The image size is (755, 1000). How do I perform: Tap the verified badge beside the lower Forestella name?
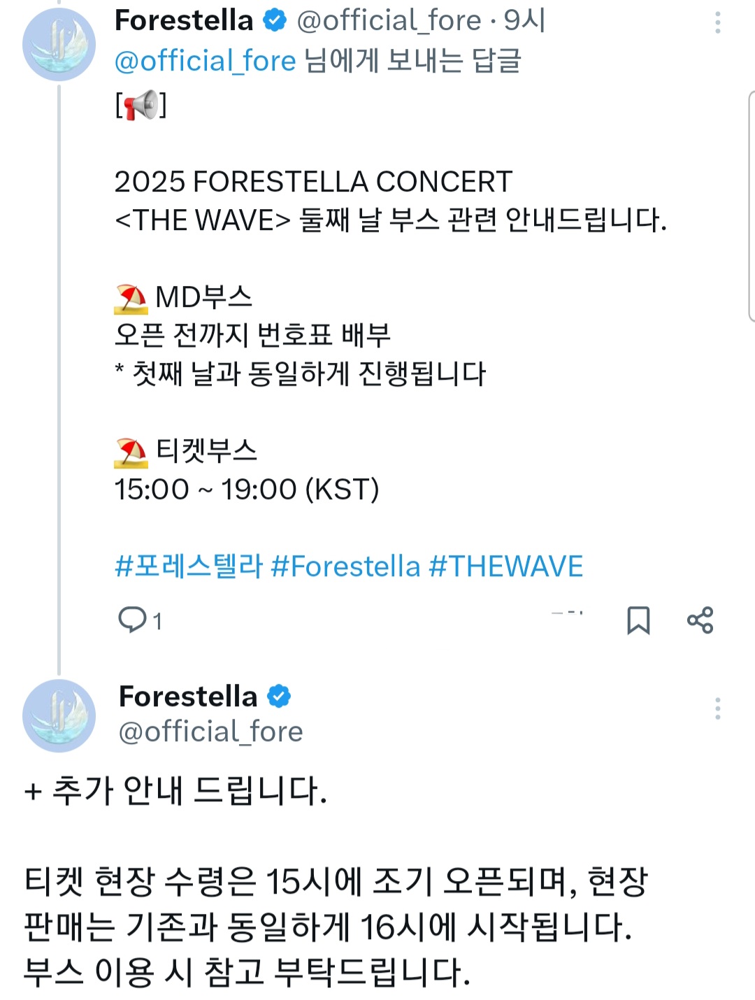[279, 697]
